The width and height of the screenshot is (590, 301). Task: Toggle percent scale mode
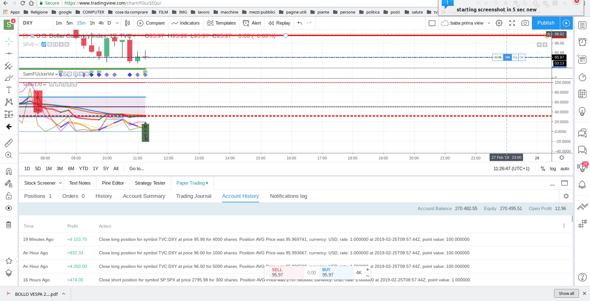(543, 169)
